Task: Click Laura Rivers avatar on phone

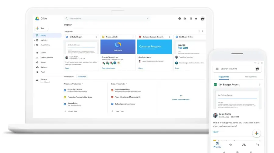Action: 215,115
